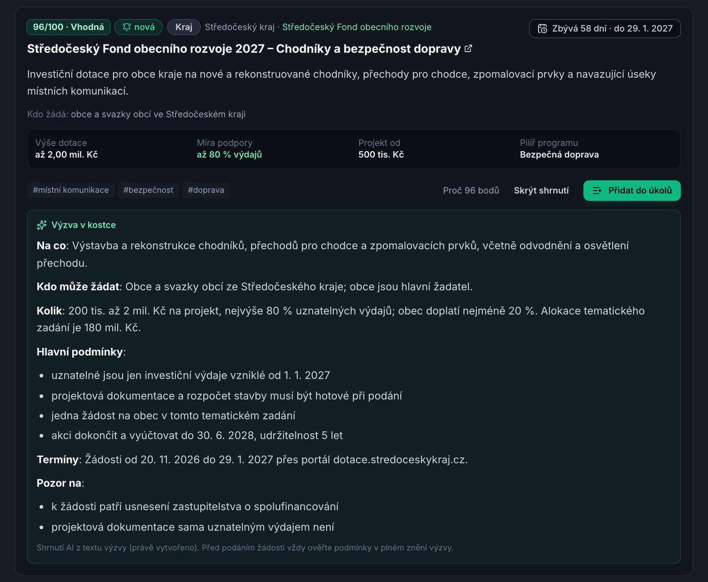This screenshot has width=708, height=582.
Task: Select the #doprava tag
Action: [206, 190]
